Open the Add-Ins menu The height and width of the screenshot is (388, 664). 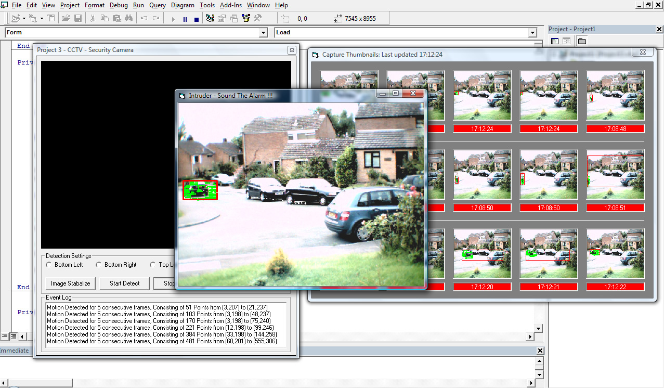click(231, 5)
